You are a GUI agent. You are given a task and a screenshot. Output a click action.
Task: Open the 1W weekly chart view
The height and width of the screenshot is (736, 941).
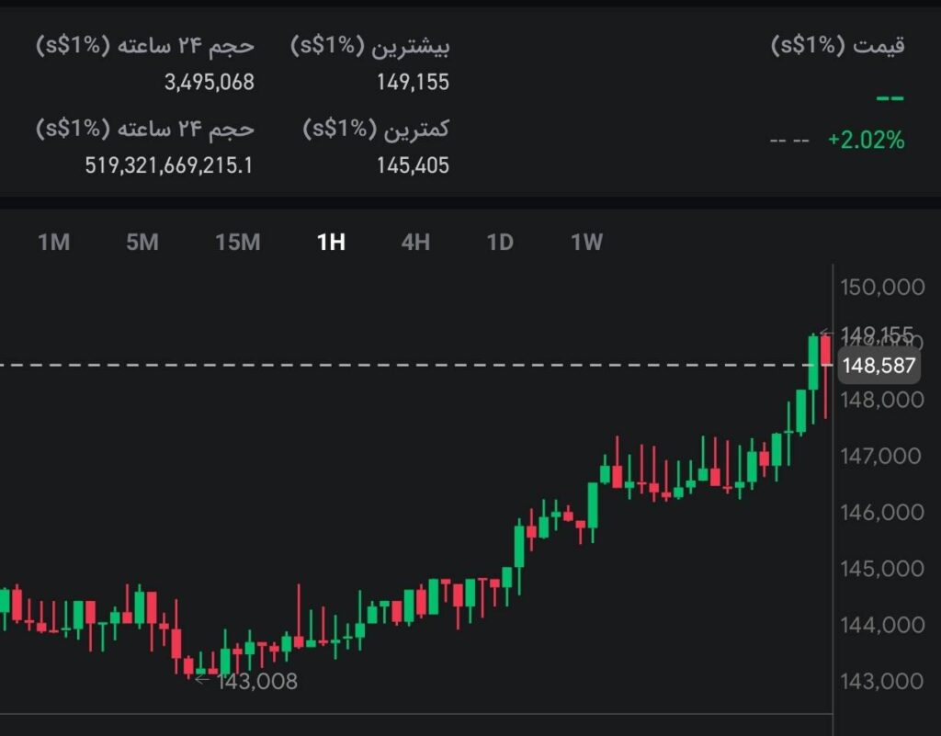pos(586,242)
